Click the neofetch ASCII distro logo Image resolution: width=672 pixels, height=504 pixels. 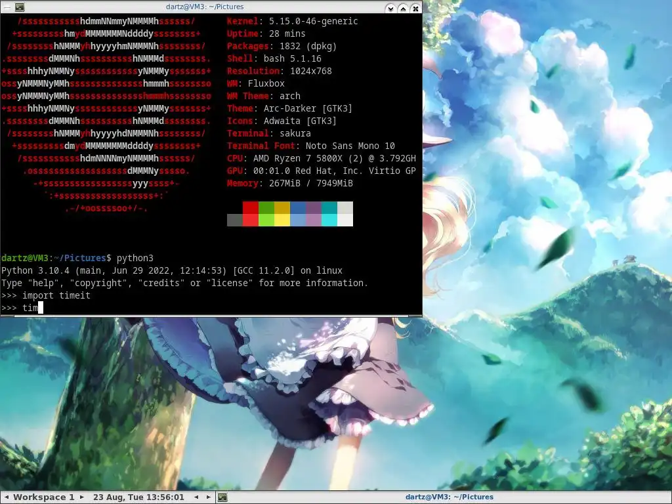(x=106, y=114)
